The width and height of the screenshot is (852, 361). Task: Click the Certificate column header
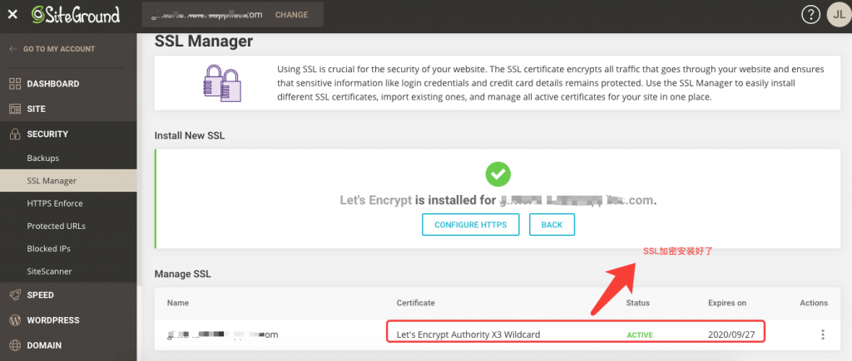[x=416, y=303]
